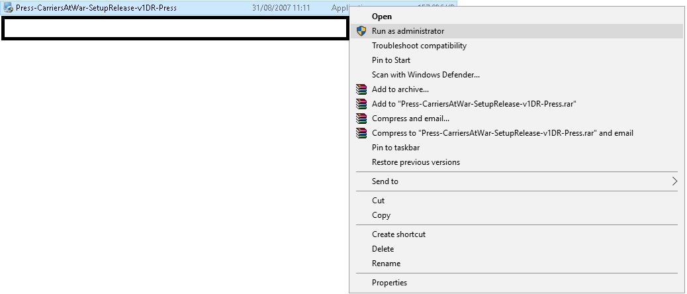
Task: Choose Create shortcut
Action: (398, 234)
